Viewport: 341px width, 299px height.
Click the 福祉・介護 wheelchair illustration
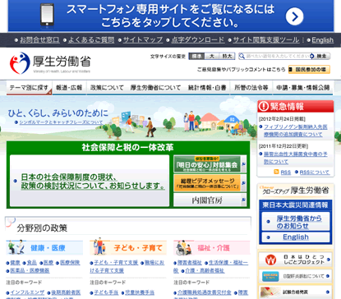184,248
